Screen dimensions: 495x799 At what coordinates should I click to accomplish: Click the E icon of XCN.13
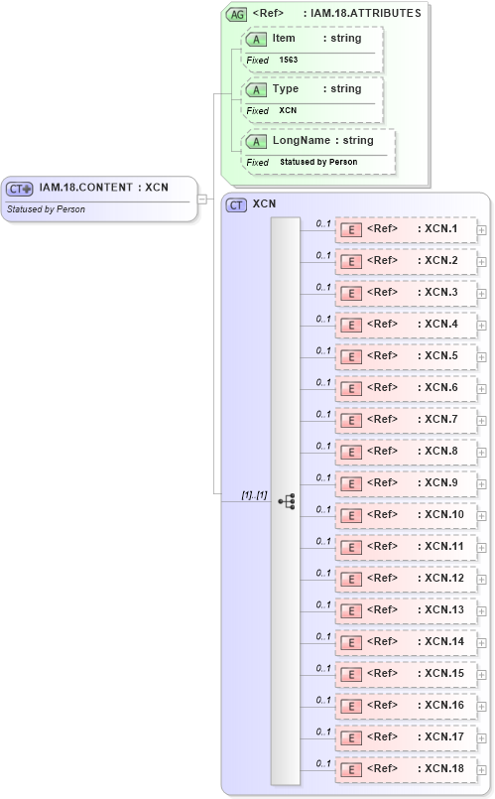coord(351,611)
